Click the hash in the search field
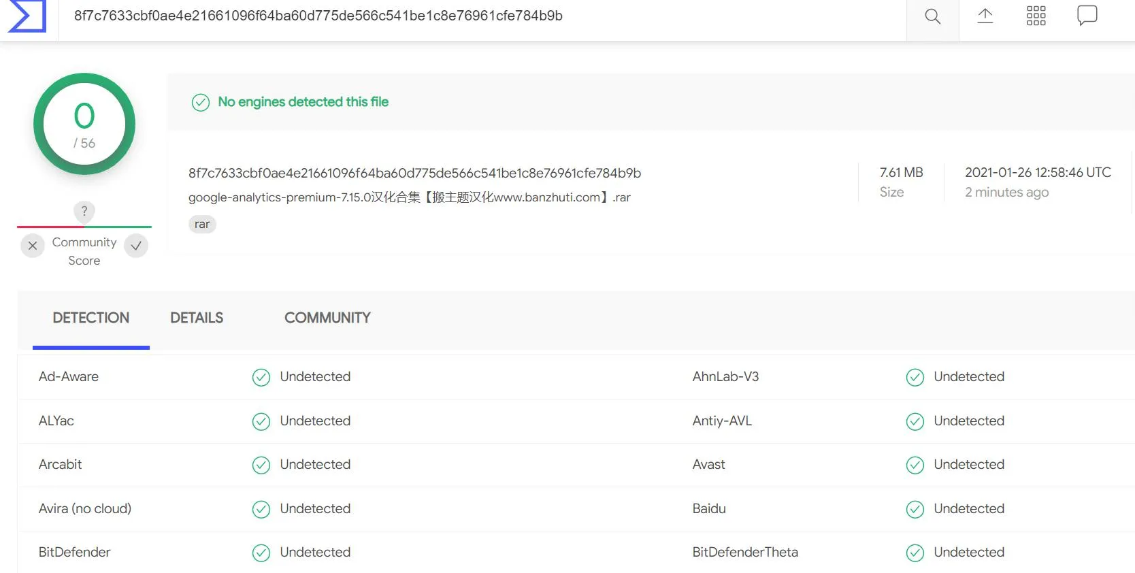Image resolution: width=1135 pixels, height=573 pixels. point(318,16)
